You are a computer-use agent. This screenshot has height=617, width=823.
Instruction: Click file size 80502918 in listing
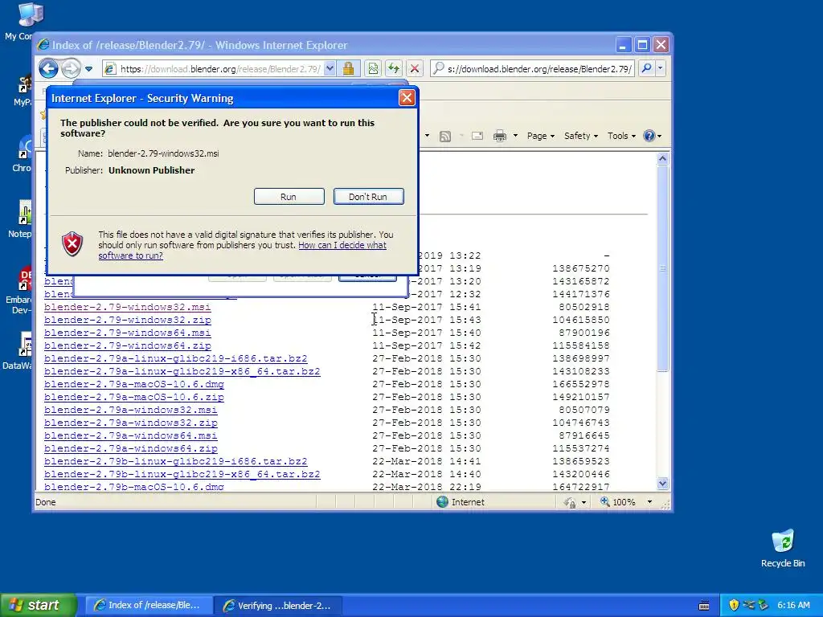coord(583,307)
